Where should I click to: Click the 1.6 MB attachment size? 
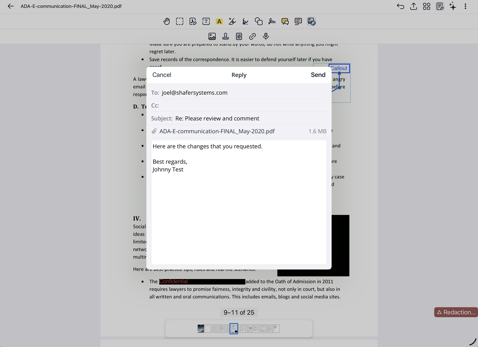point(317,131)
